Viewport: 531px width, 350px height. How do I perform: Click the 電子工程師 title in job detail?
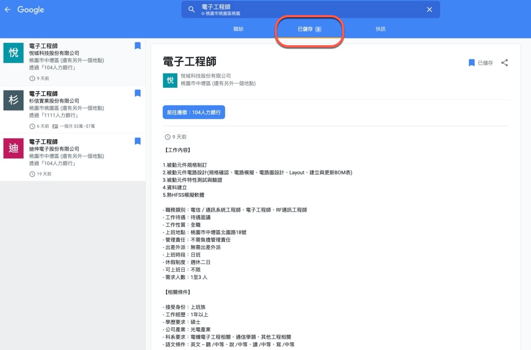tap(189, 62)
